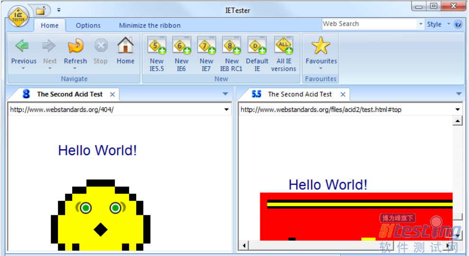Open a Default IE tab

(257, 46)
